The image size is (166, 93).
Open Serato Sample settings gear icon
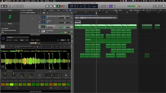coord(69,43)
